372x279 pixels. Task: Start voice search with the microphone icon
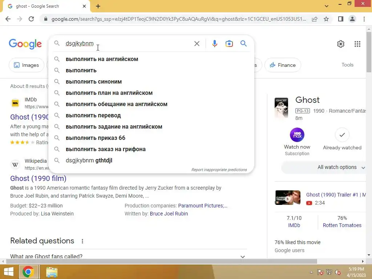(x=215, y=44)
